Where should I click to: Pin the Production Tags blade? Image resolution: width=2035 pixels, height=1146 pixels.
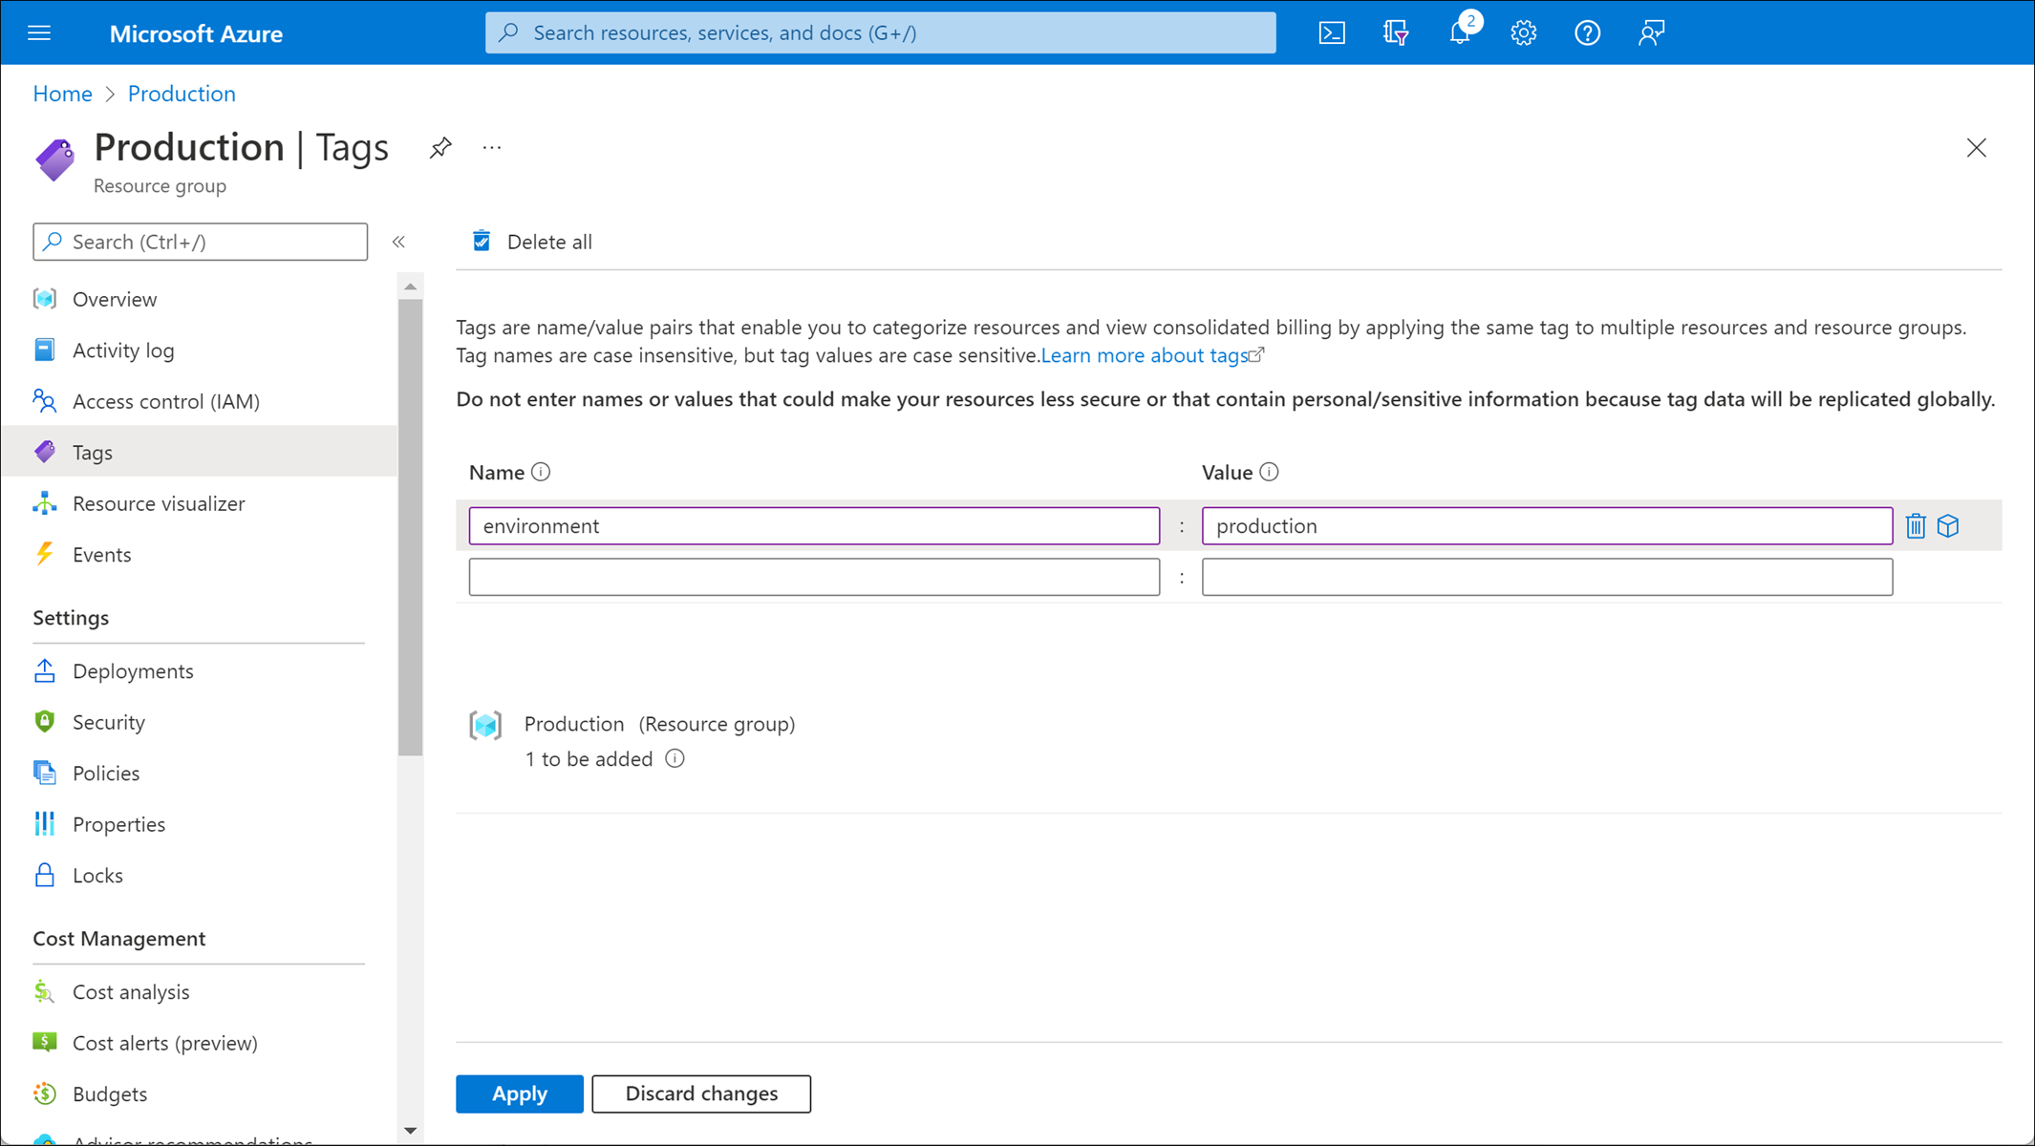tap(439, 148)
